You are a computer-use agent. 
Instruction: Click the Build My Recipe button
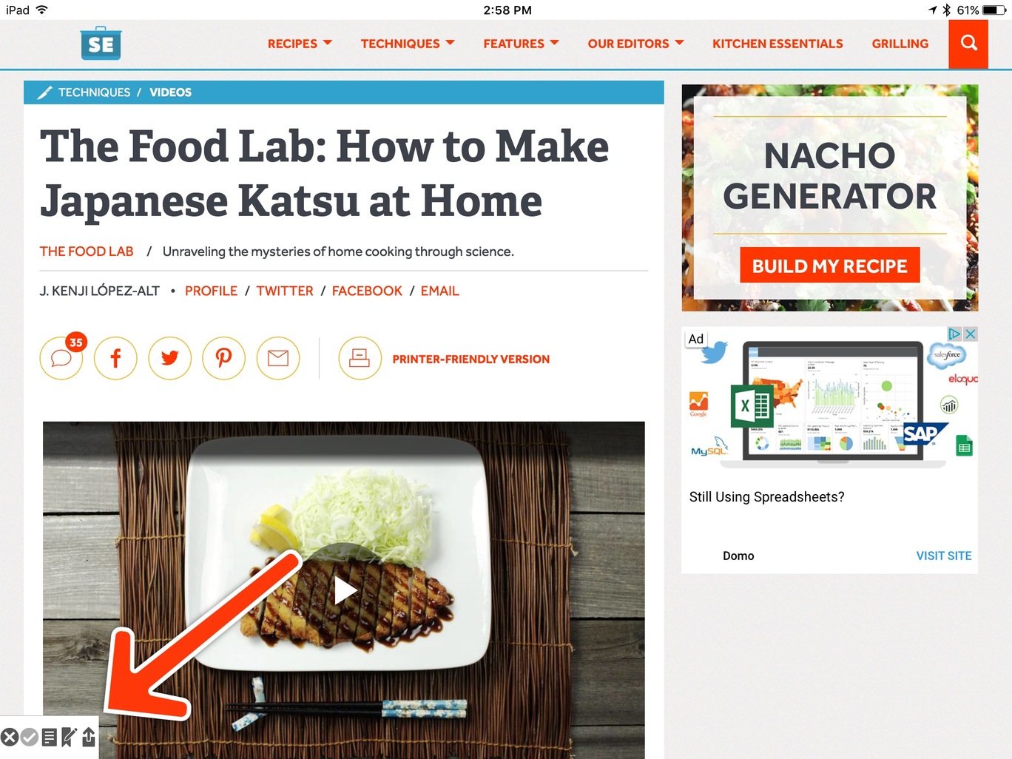tap(829, 266)
